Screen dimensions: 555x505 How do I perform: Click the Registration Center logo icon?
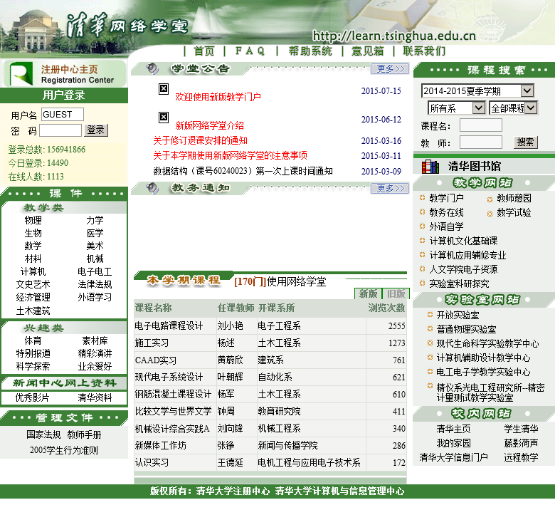pyautogui.click(x=21, y=74)
